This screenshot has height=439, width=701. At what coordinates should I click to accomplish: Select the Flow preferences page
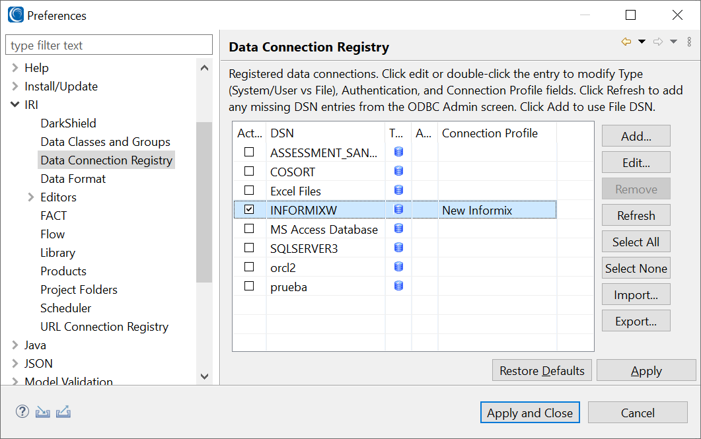(53, 234)
